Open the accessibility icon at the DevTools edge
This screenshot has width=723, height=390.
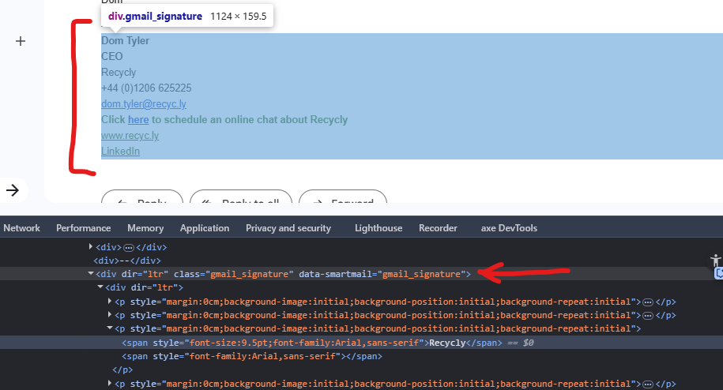(716, 261)
